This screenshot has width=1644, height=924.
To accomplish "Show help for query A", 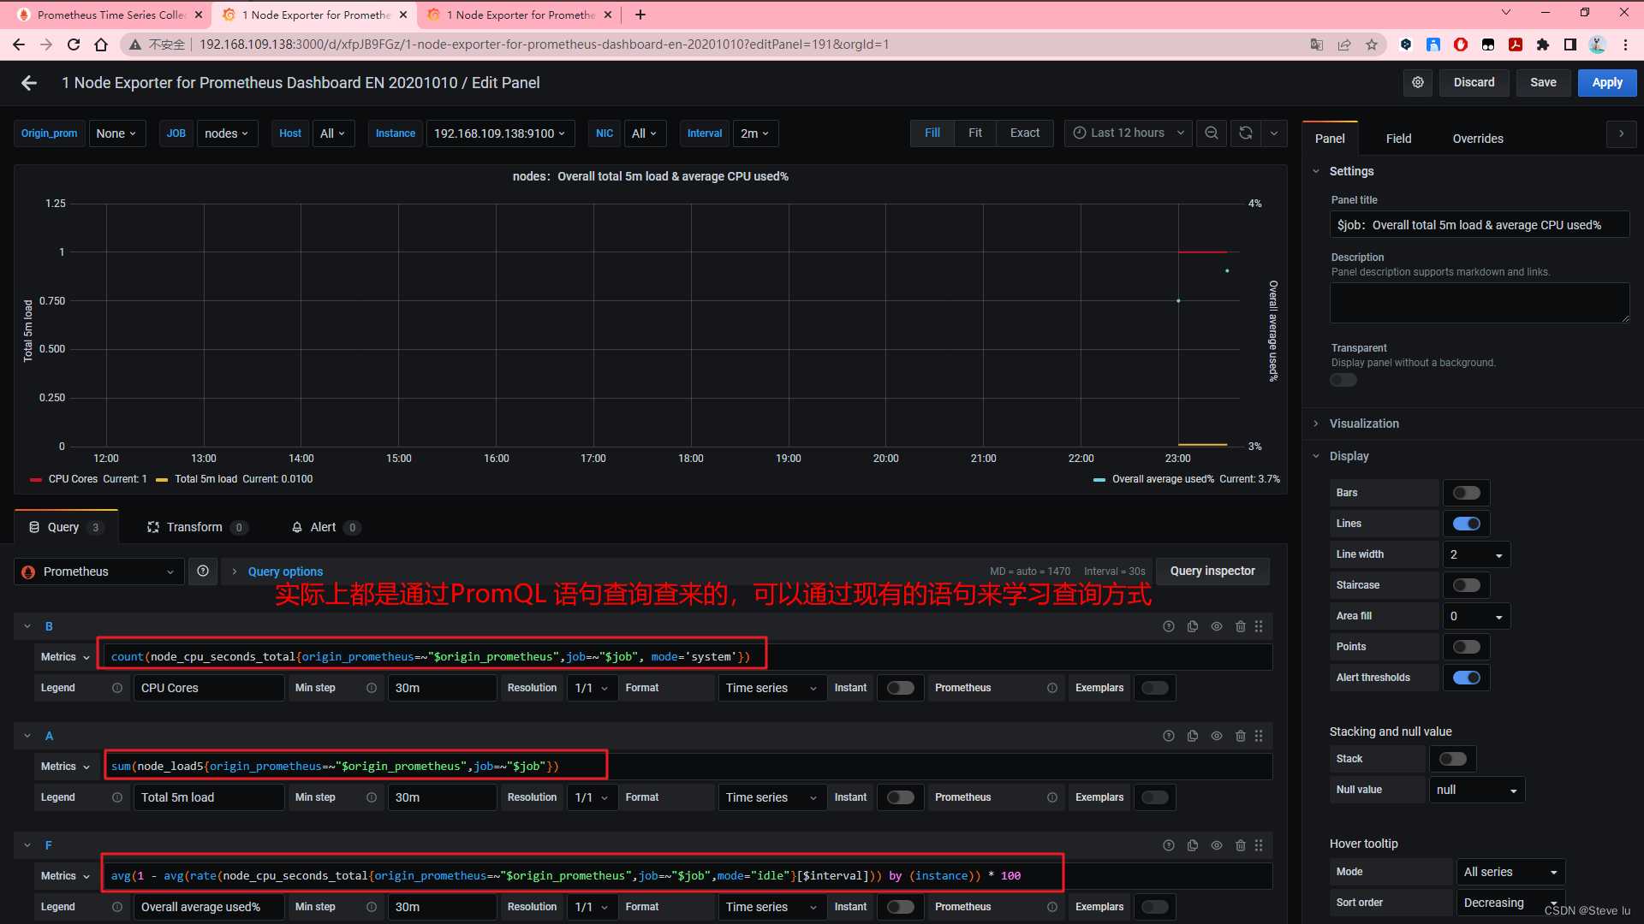I will [1169, 737].
